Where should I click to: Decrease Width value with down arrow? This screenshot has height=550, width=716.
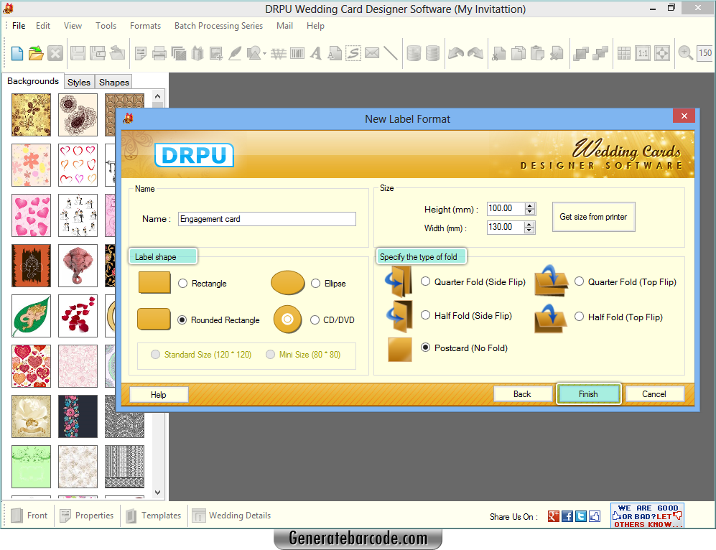click(529, 230)
